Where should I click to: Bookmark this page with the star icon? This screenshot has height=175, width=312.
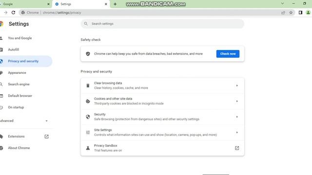[x=291, y=13]
